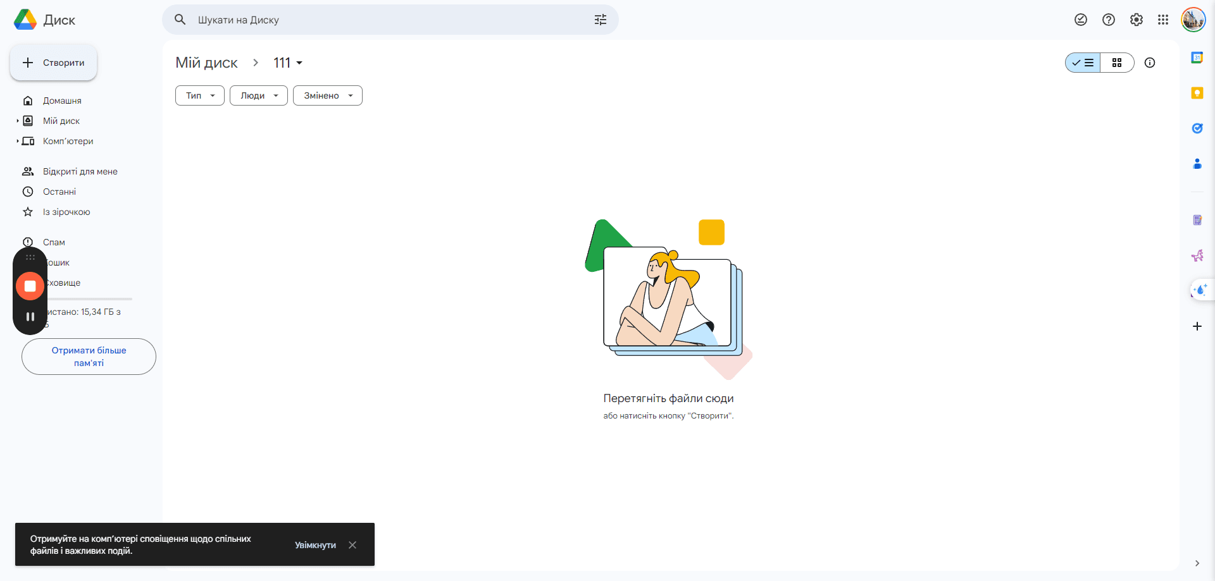Open the purple notes add-on icon
Viewport: 1215px width, 581px height.
(x=1197, y=220)
